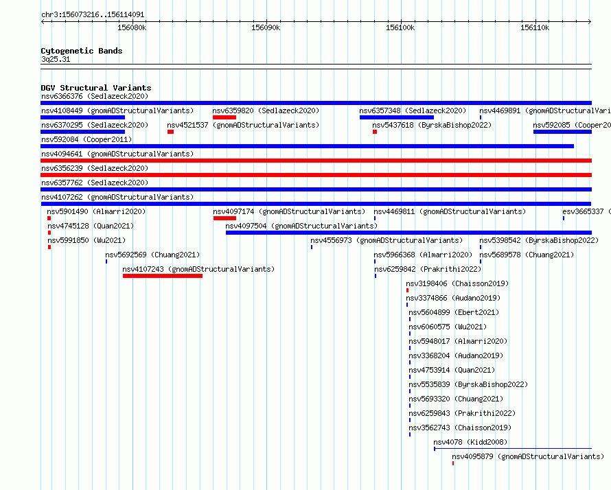Open nsv6370295 (Sedlazeck2020) label
This screenshot has height=490, width=611.
tap(95, 125)
